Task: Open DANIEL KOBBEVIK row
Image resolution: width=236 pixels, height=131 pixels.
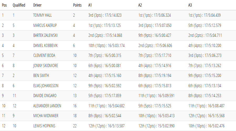Action: (45, 46)
